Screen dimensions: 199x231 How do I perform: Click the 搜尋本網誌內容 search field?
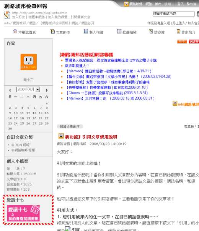point(174,14)
